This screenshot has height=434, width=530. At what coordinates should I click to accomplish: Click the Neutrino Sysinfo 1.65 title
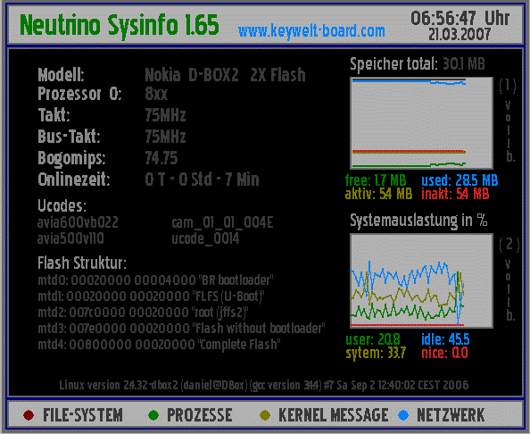(120, 25)
